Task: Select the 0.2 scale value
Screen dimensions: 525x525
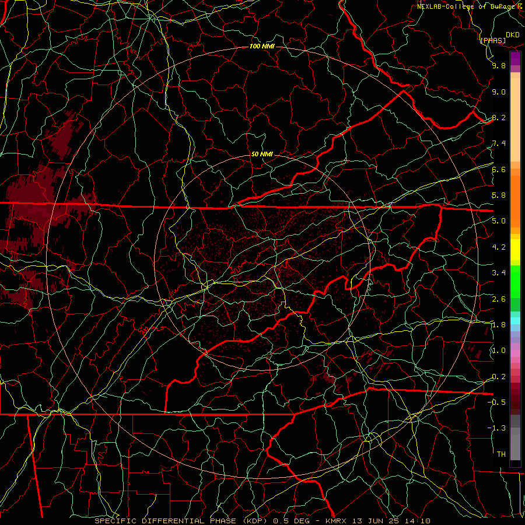Action: click(x=499, y=377)
